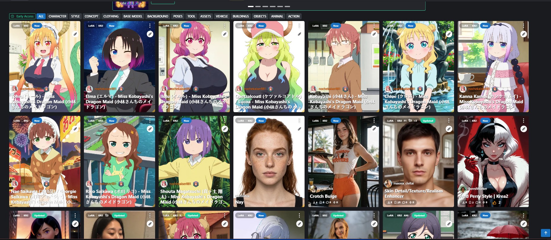Filter by the BACKGROUND category
The width and height of the screenshot is (551, 240).
(x=158, y=16)
